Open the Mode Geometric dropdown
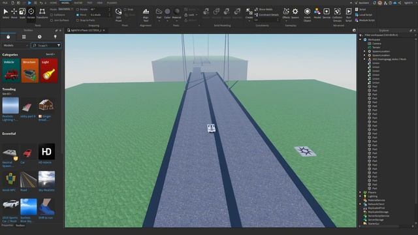Screen dimensions: 418x235 tap(65, 9)
